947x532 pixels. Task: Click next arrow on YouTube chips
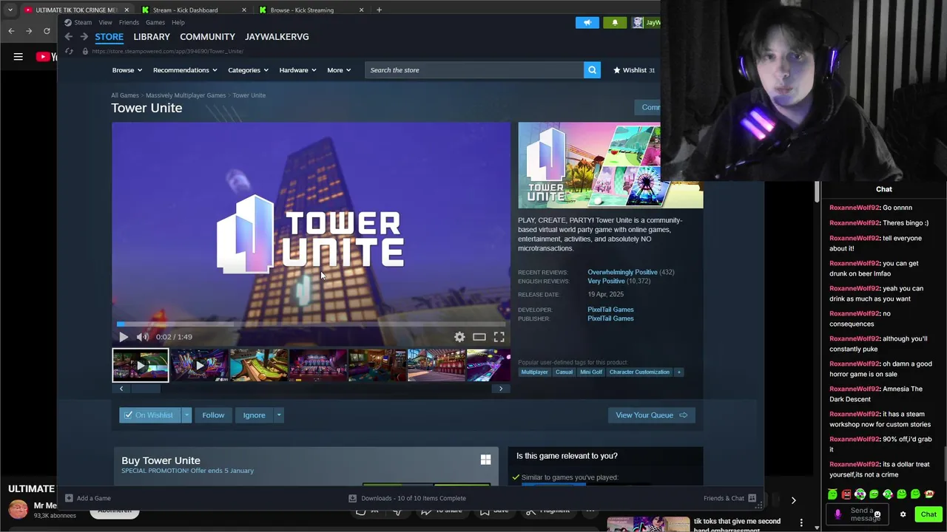point(793,500)
